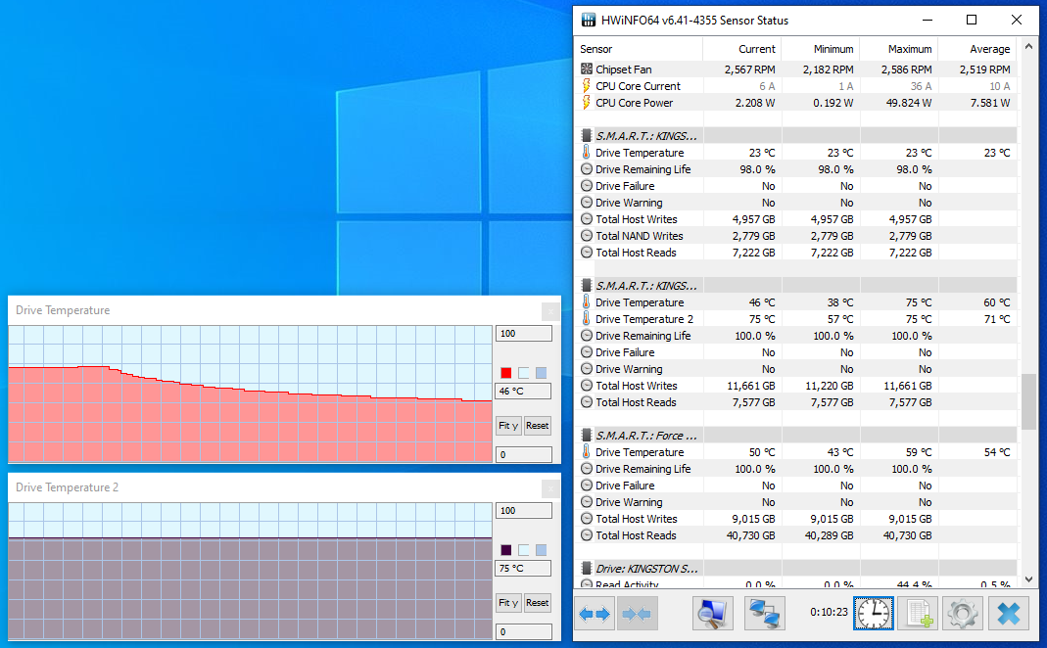The image size is (1047, 648).
Task: Click Reset in Drive Temperature 2 graph
Action: (x=537, y=603)
